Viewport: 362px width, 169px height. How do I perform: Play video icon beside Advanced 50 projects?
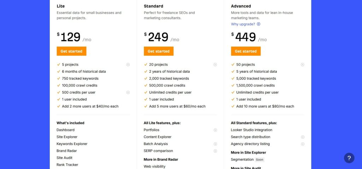click(x=303, y=65)
